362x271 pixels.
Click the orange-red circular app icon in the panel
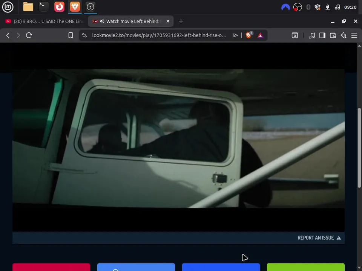[x=59, y=7]
